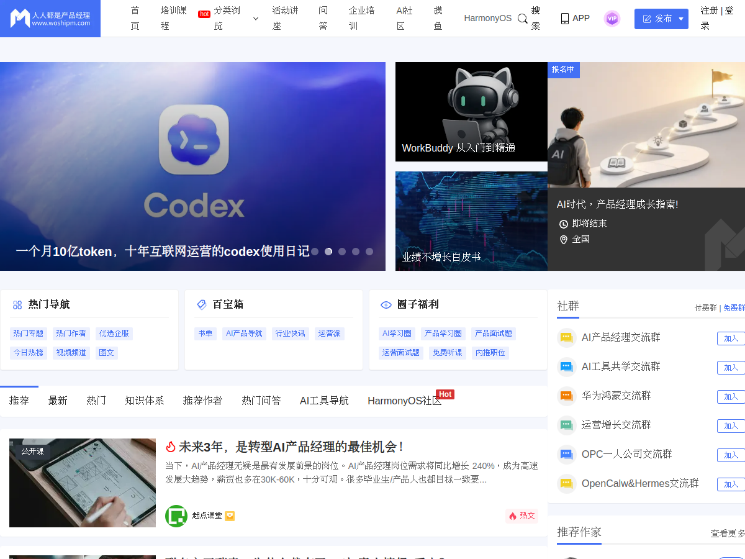Click the 起点课堂 gold badge icon

pos(230,516)
